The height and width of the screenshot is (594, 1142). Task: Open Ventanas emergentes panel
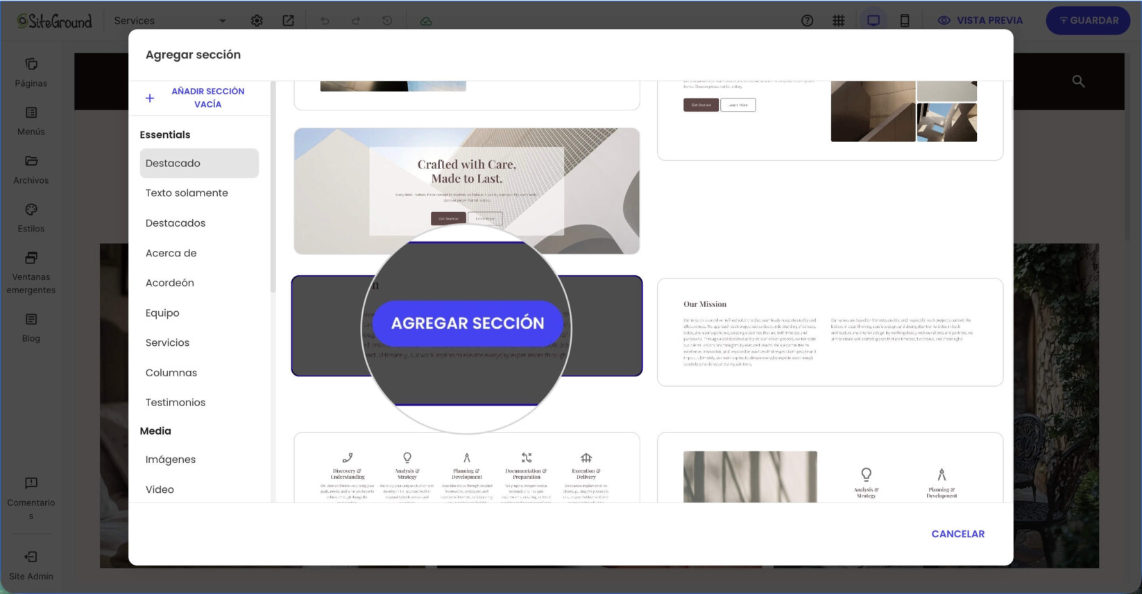31,273
